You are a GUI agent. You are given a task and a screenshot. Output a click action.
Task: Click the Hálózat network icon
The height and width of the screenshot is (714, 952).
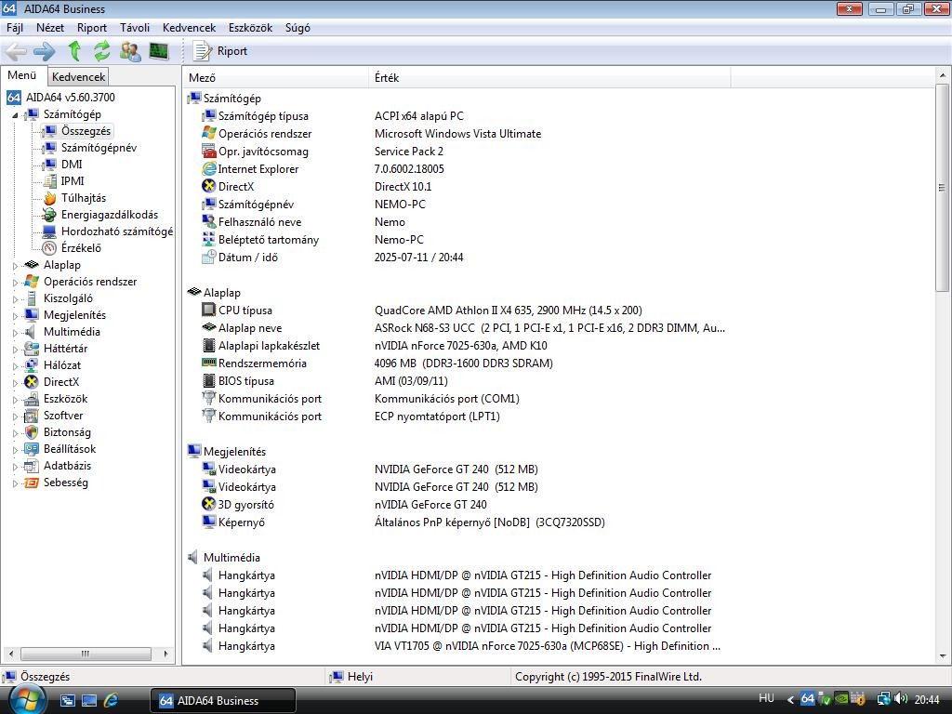pyautogui.click(x=32, y=364)
